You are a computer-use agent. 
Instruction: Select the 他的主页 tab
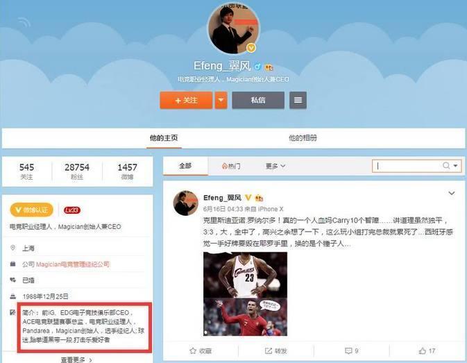point(164,138)
